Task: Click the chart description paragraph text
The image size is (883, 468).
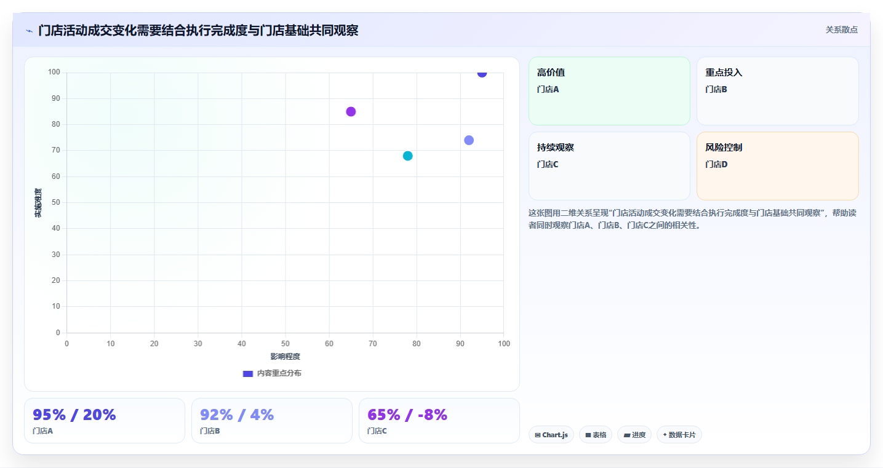Action: tap(692, 219)
